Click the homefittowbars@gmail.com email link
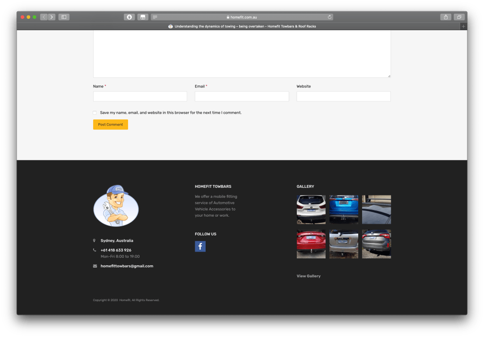The width and height of the screenshot is (484, 337). click(x=127, y=266)
